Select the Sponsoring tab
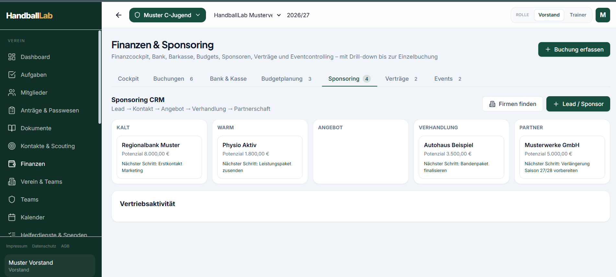The width and height of the screenshot is (616, 277). (349, 79)
